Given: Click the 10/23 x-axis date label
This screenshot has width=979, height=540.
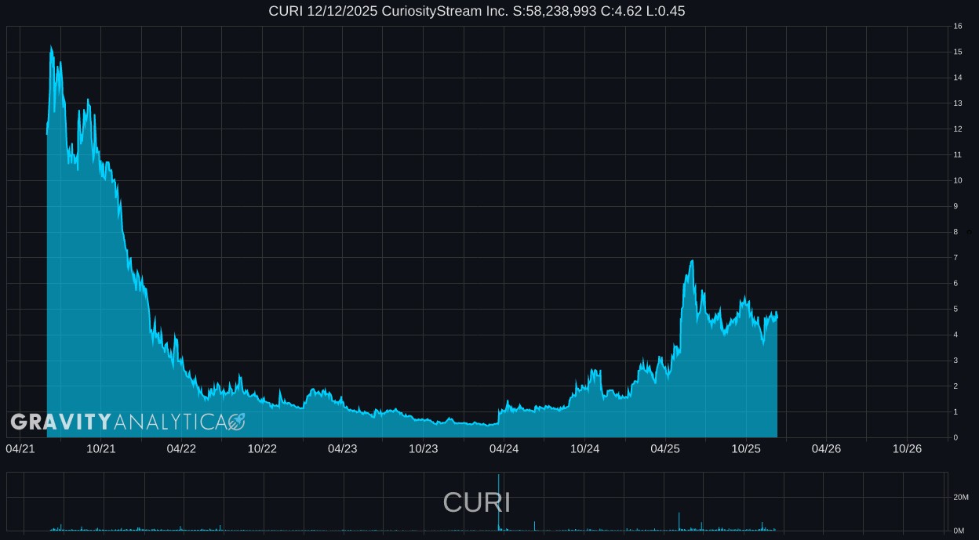Looking at the screenshot, I should (x=423, y=448).
